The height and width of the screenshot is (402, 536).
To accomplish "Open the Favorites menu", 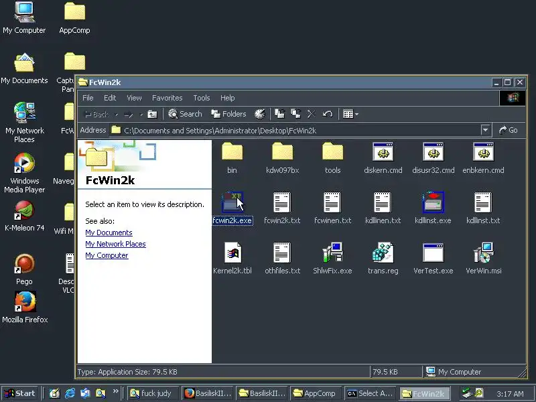I will click(167, 98).
